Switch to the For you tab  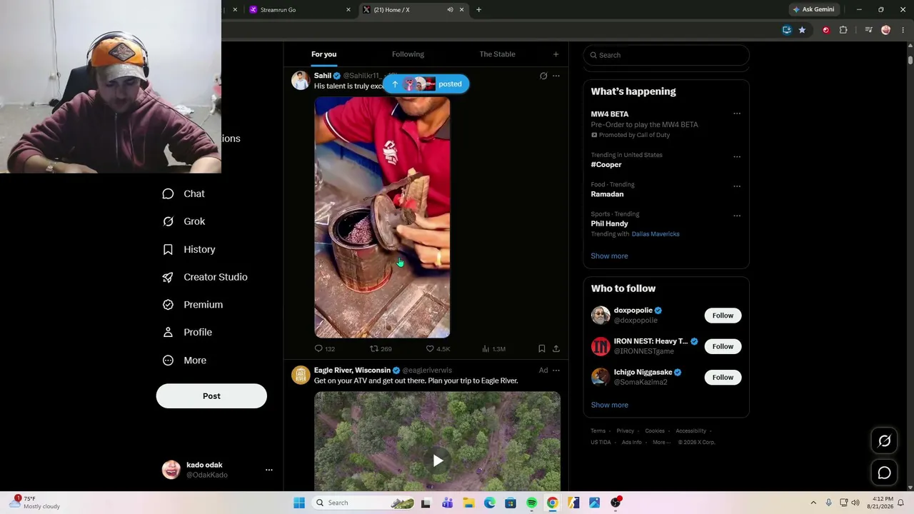tap(323, 54)
